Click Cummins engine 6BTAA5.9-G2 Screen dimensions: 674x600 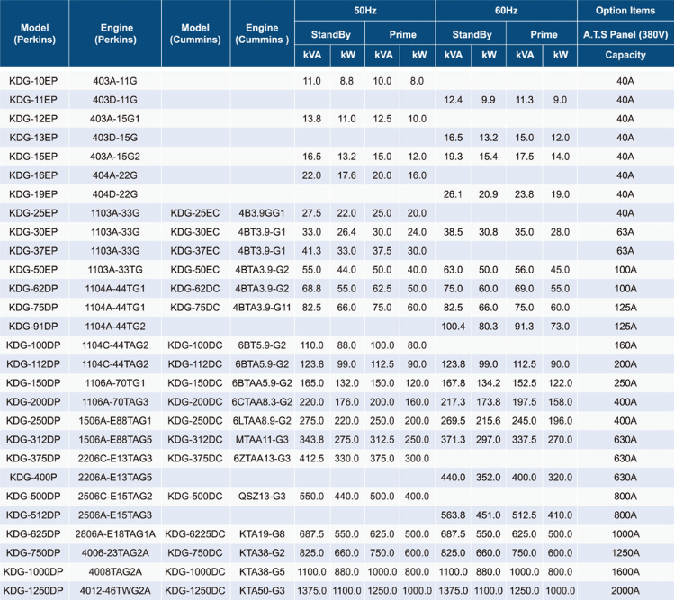(262, 383)
